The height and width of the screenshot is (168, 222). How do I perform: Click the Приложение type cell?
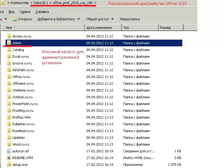(x=133, y=165)
